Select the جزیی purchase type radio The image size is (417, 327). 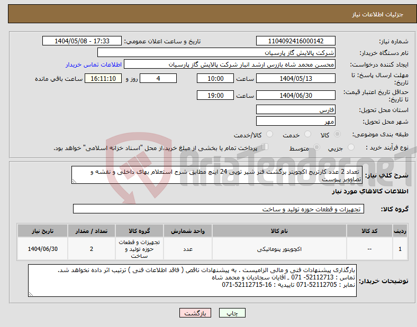click(351, 147)
